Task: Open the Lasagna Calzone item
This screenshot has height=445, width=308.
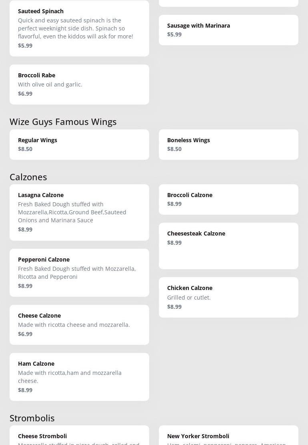Action: pos(79,213)
